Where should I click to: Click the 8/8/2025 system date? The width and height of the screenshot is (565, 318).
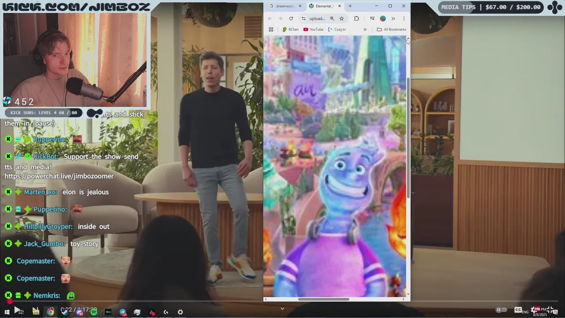coord(540,314)
